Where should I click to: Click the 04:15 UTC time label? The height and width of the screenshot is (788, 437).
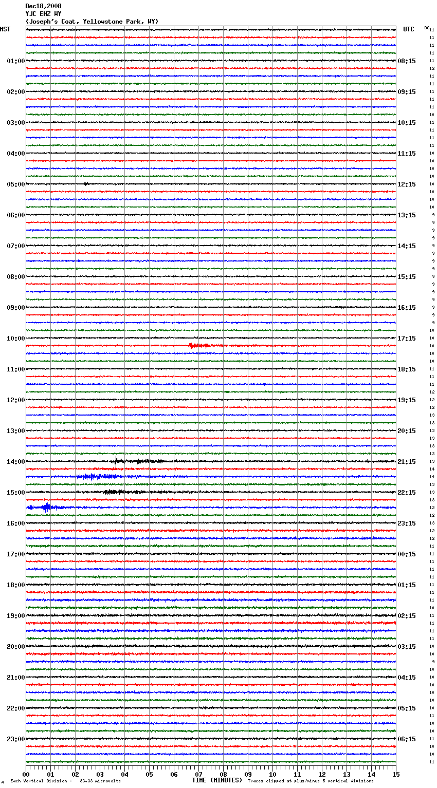pos(407,678)
